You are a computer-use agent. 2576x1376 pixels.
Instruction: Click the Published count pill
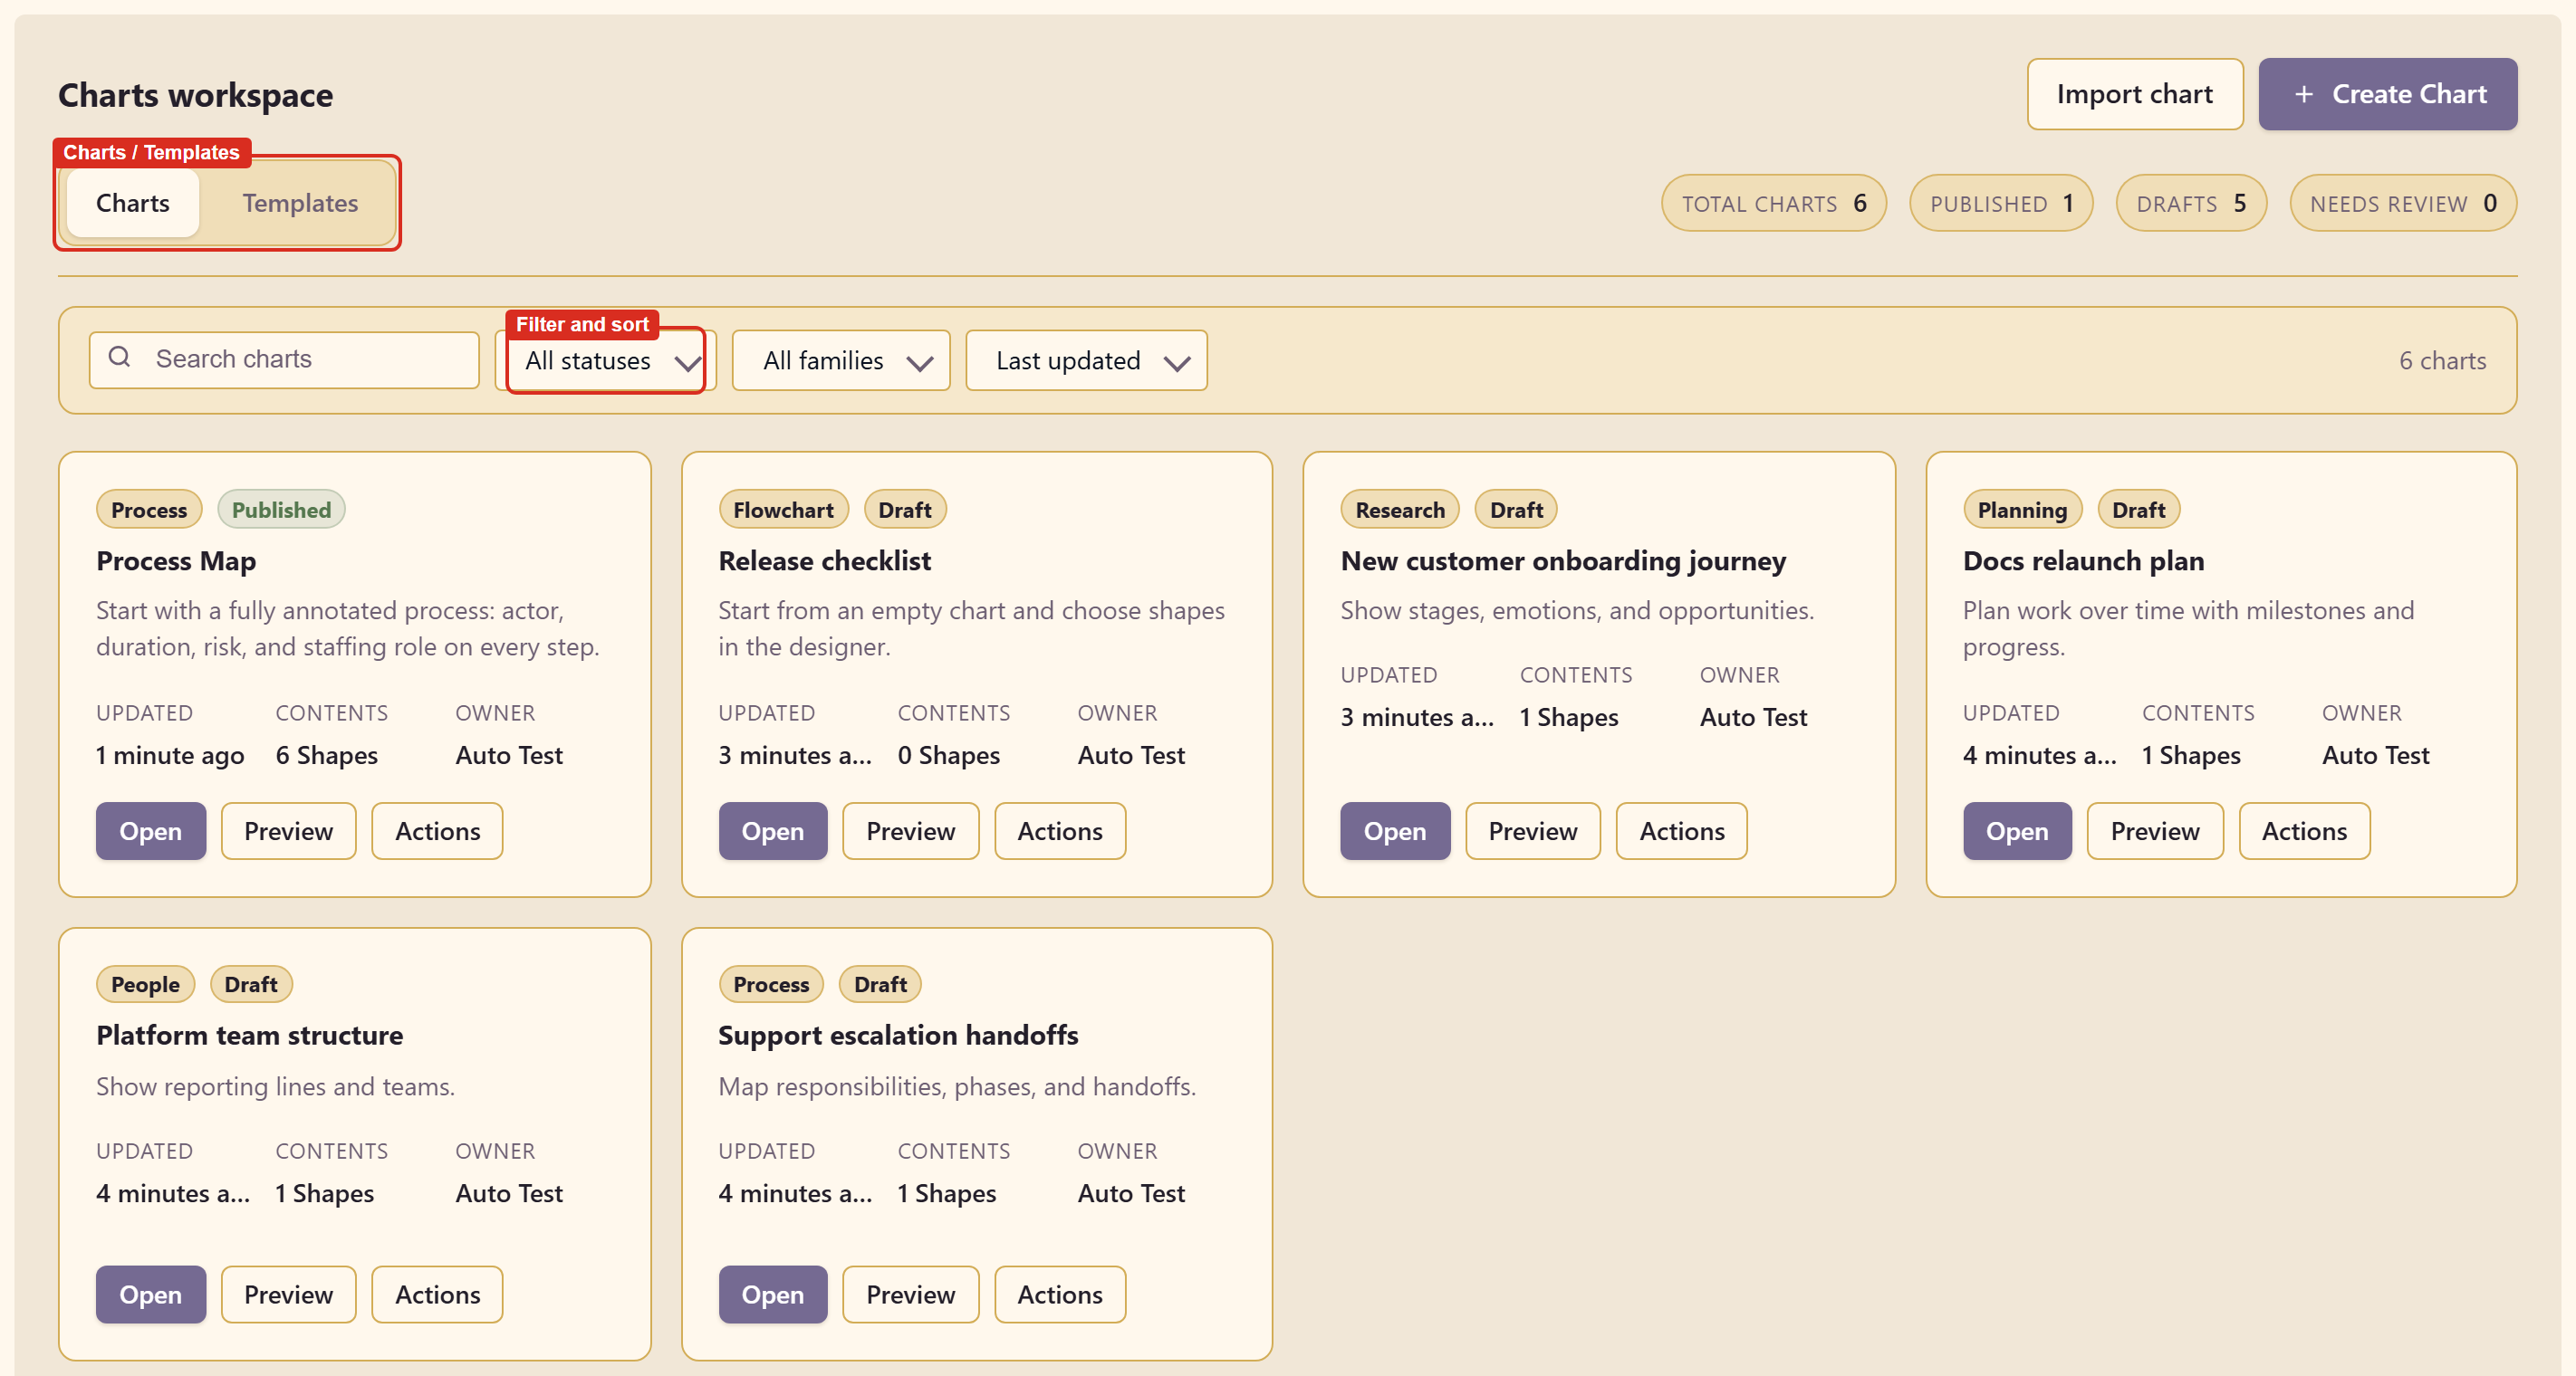[2000, 204]
